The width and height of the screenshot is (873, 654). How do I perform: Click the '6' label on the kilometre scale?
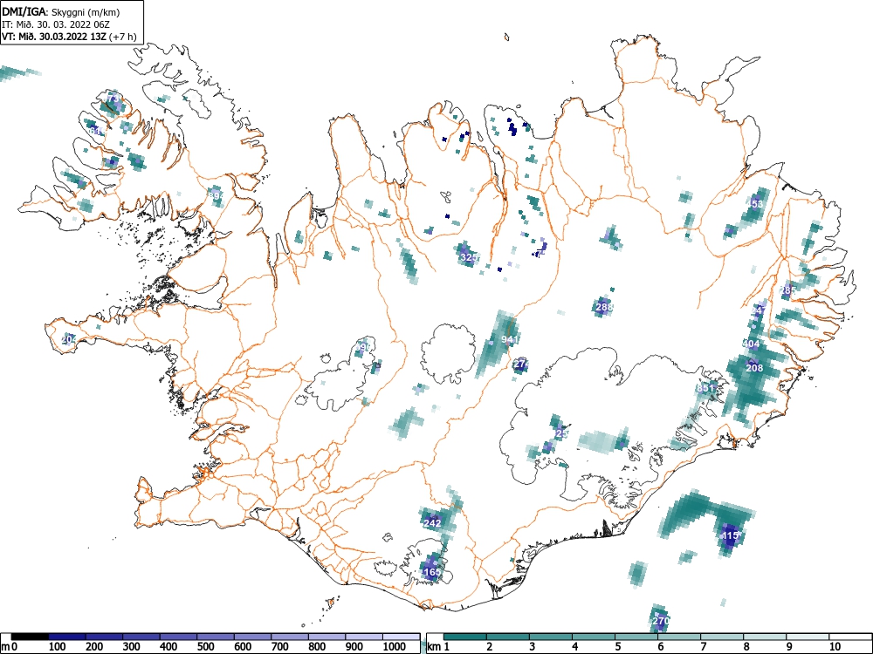pos(661,647)
